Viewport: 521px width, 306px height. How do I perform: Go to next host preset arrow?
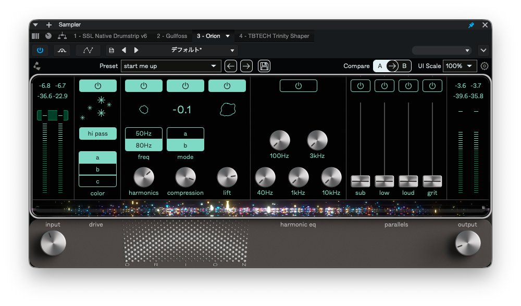[x=136, y=50]
